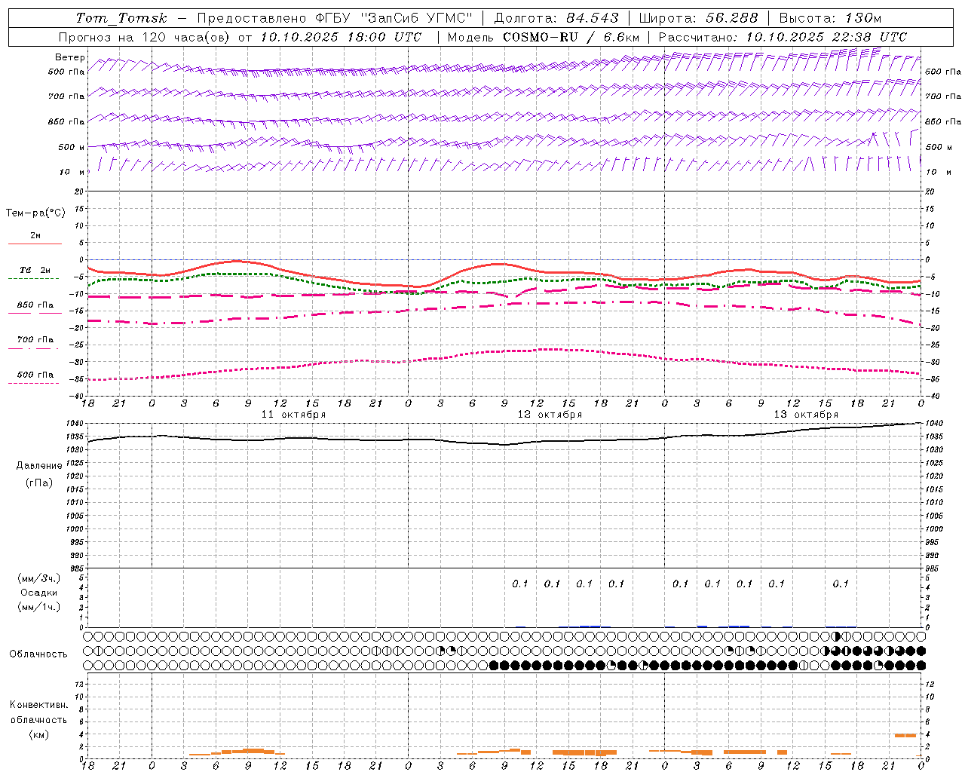Click the 'Облачность' cloud cover label
965x772 pixels.
pos(38,654)
